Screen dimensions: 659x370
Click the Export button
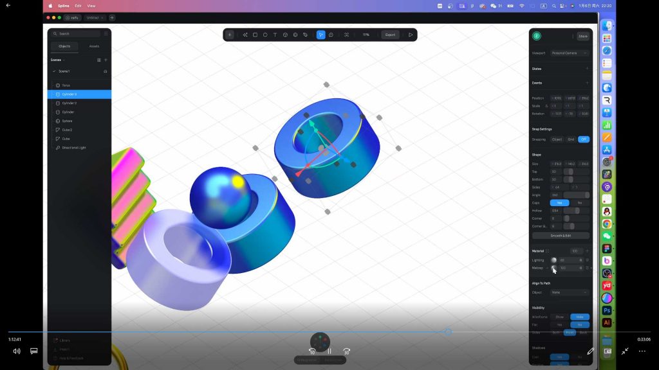390,35
